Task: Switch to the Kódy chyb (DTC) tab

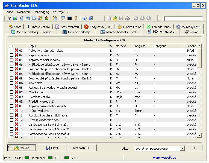Action: (x=98, y=27)
